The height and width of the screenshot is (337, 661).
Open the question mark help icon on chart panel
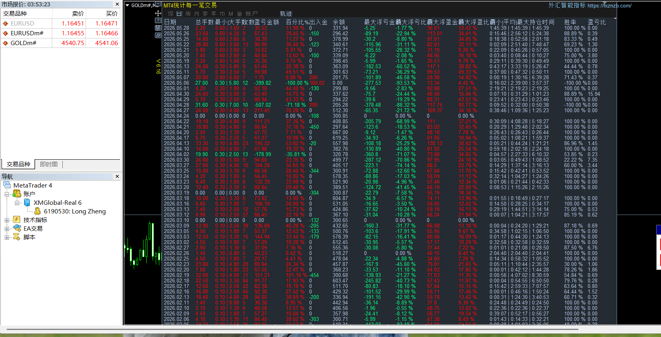tap(158, 20)
